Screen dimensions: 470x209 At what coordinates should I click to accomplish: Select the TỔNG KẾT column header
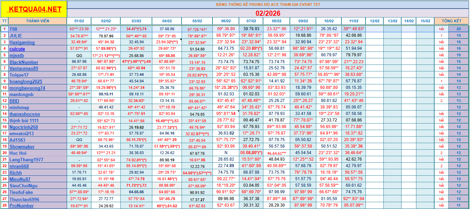pyautogui.click(x=451, y=21)
